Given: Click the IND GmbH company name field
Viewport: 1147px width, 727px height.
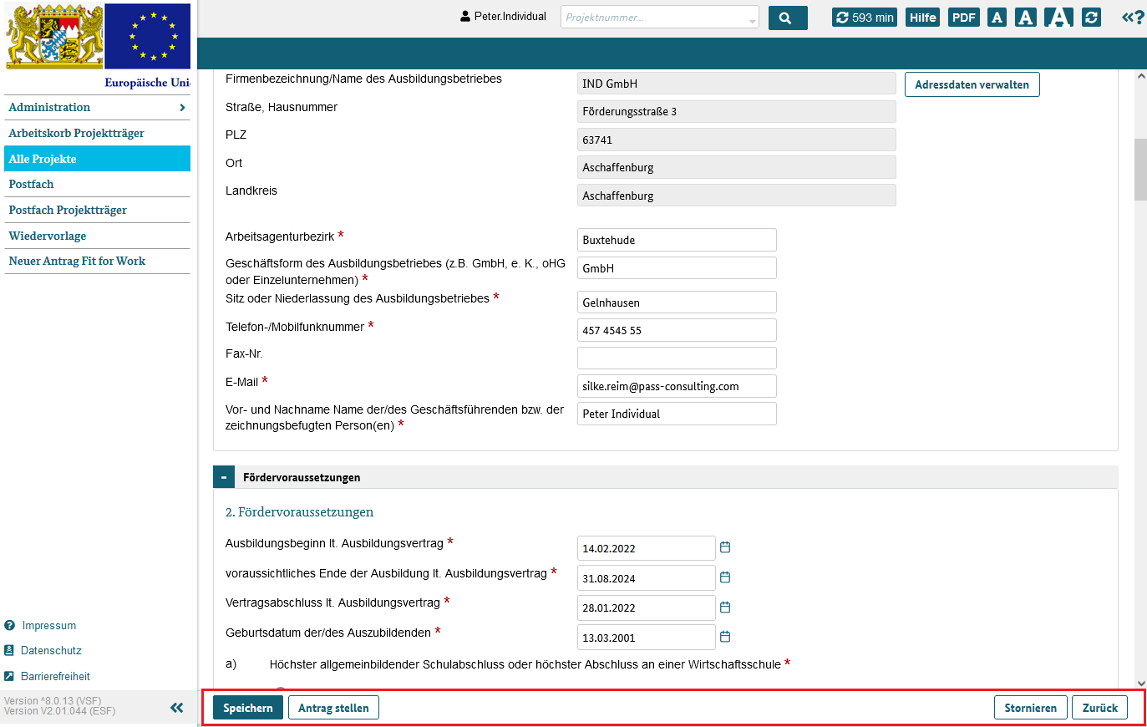Looking at the screenshot, I should click(736, 84).
